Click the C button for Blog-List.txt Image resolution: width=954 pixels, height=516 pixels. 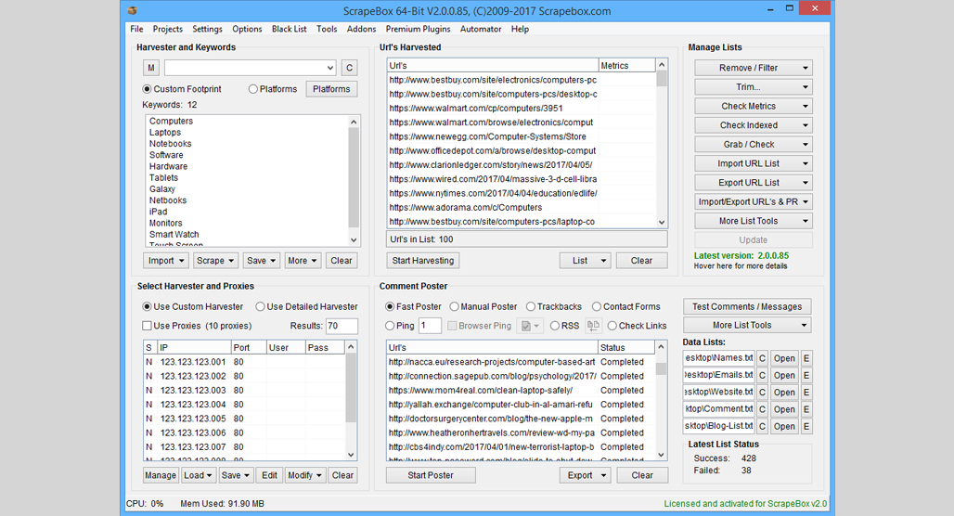762,427
